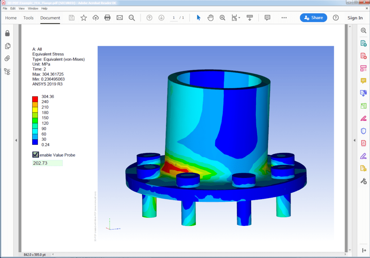
Task: Disable the enable Value Probe checkbox
Action: tap(35, 154)
